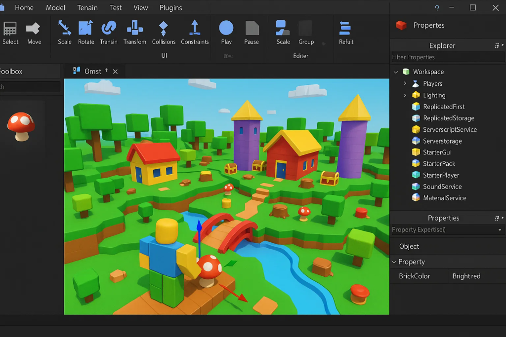Click the Scale button beside Group
The height and width of the screenshot is (337, 506).
(x=283, y=33)
